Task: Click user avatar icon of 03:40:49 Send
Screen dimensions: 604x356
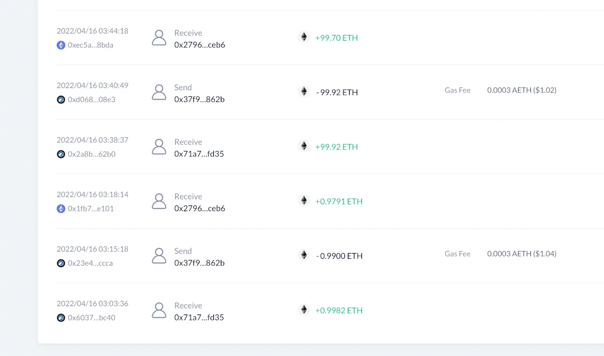Action: (159, 92)
